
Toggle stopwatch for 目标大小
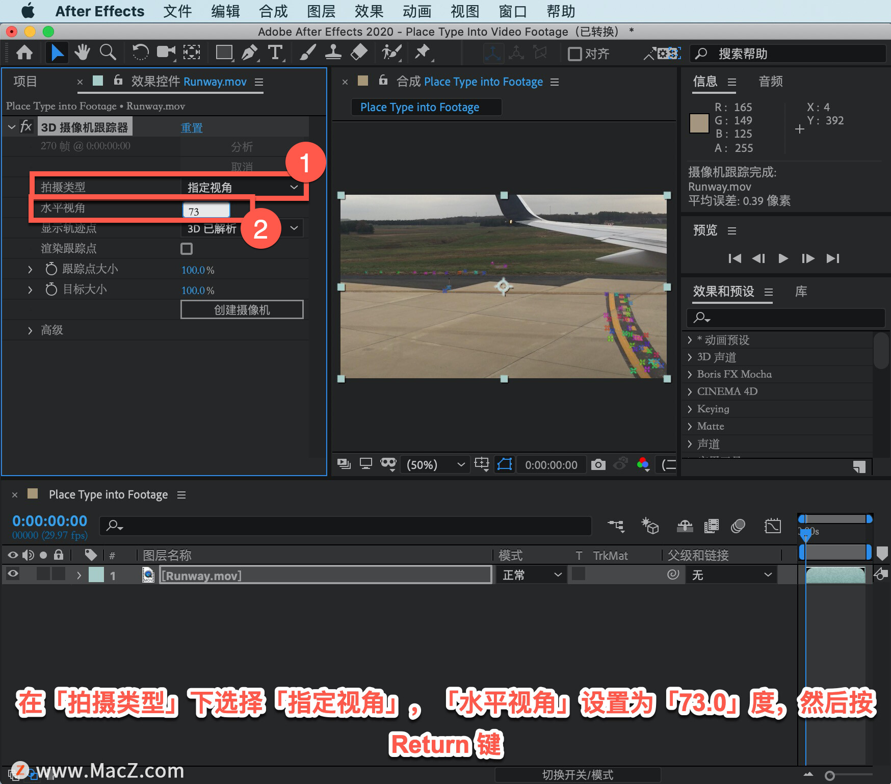[x=51, y=289]
